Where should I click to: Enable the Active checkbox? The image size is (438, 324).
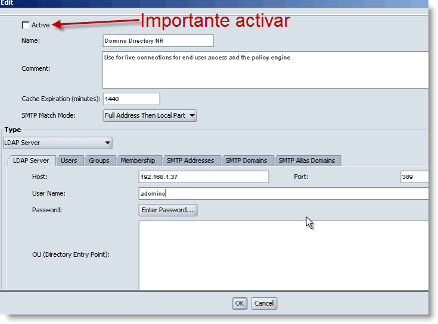[26, 25]
